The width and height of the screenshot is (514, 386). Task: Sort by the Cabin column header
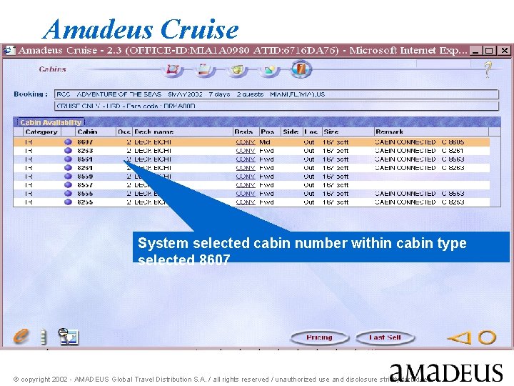[96, 132]
